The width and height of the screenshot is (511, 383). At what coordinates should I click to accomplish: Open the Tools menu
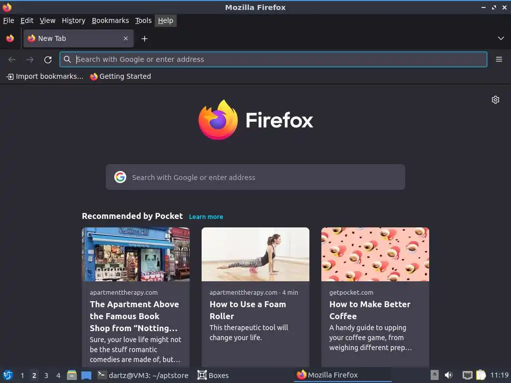pos(143,20)
